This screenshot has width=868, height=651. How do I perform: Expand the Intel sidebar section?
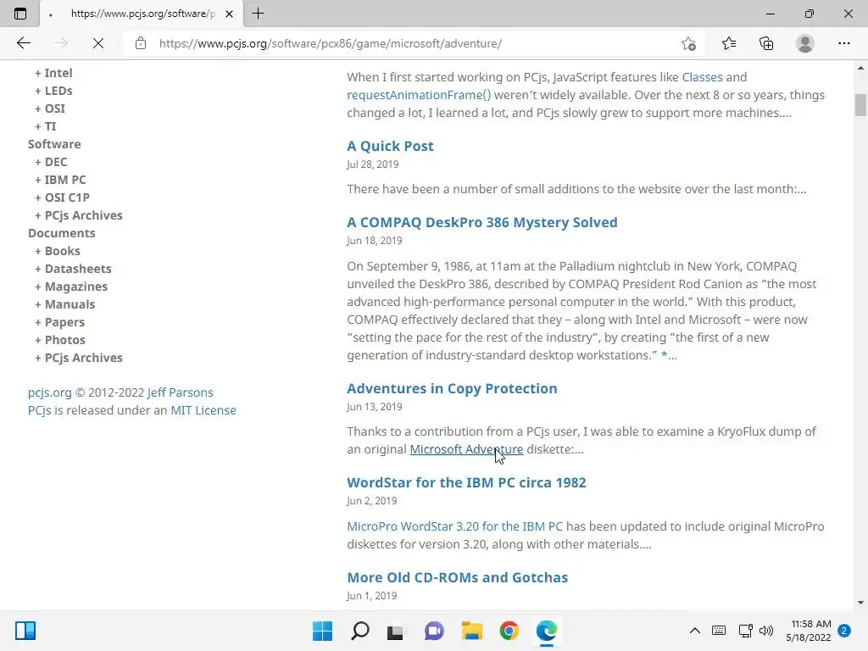click(53, 73)
